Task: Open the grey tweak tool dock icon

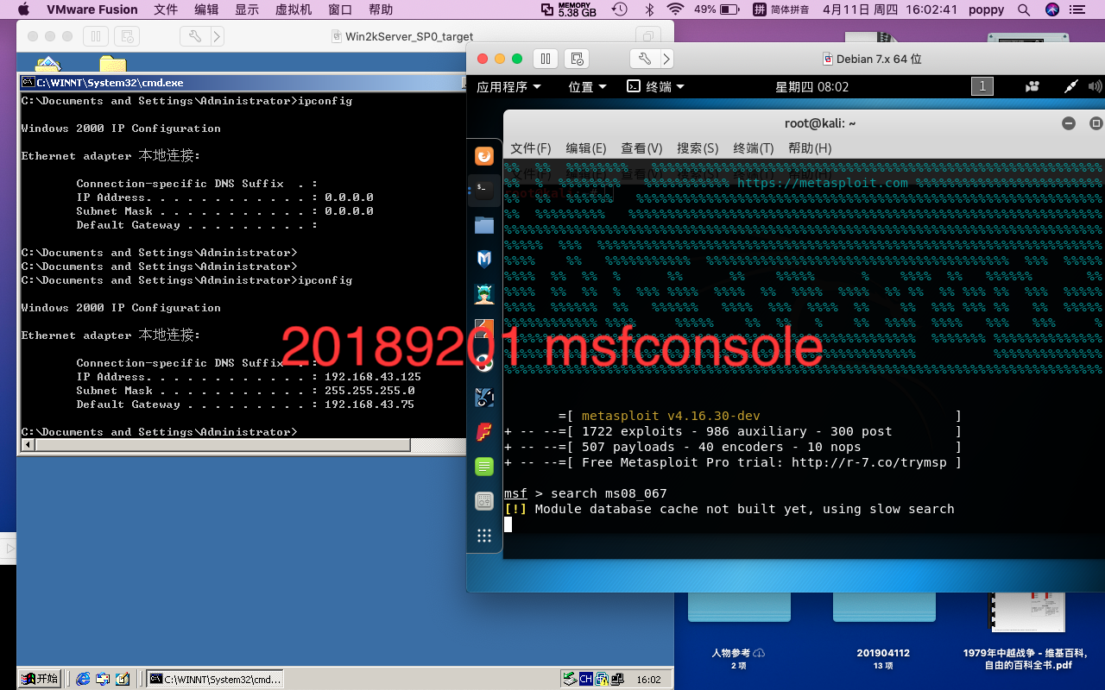Action: [484, 501]
